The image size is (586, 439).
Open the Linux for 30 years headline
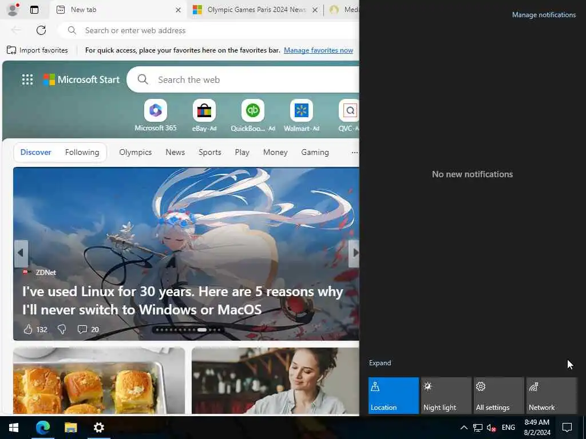pyautogui.click(x=183, y=301)
